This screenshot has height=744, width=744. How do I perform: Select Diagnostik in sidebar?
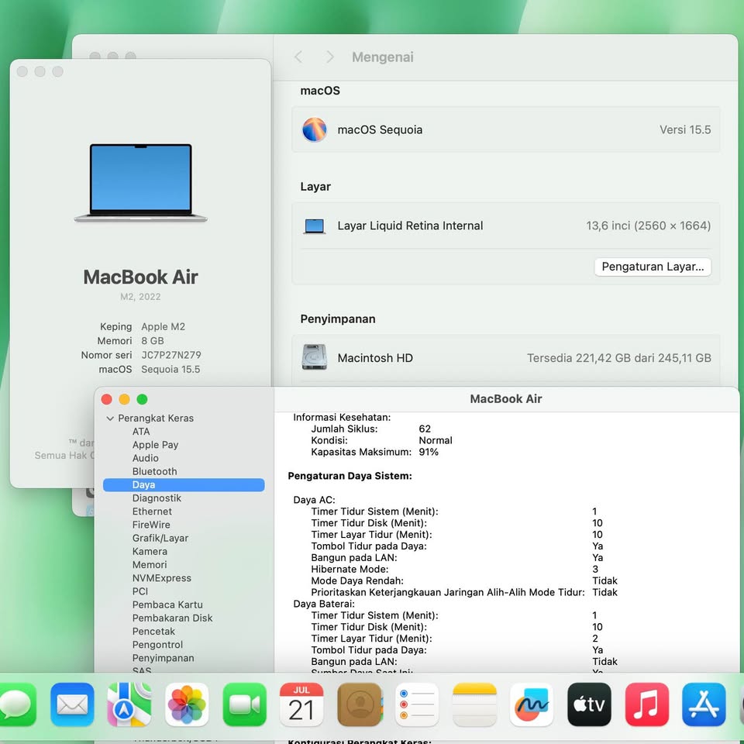coord(157,498)
